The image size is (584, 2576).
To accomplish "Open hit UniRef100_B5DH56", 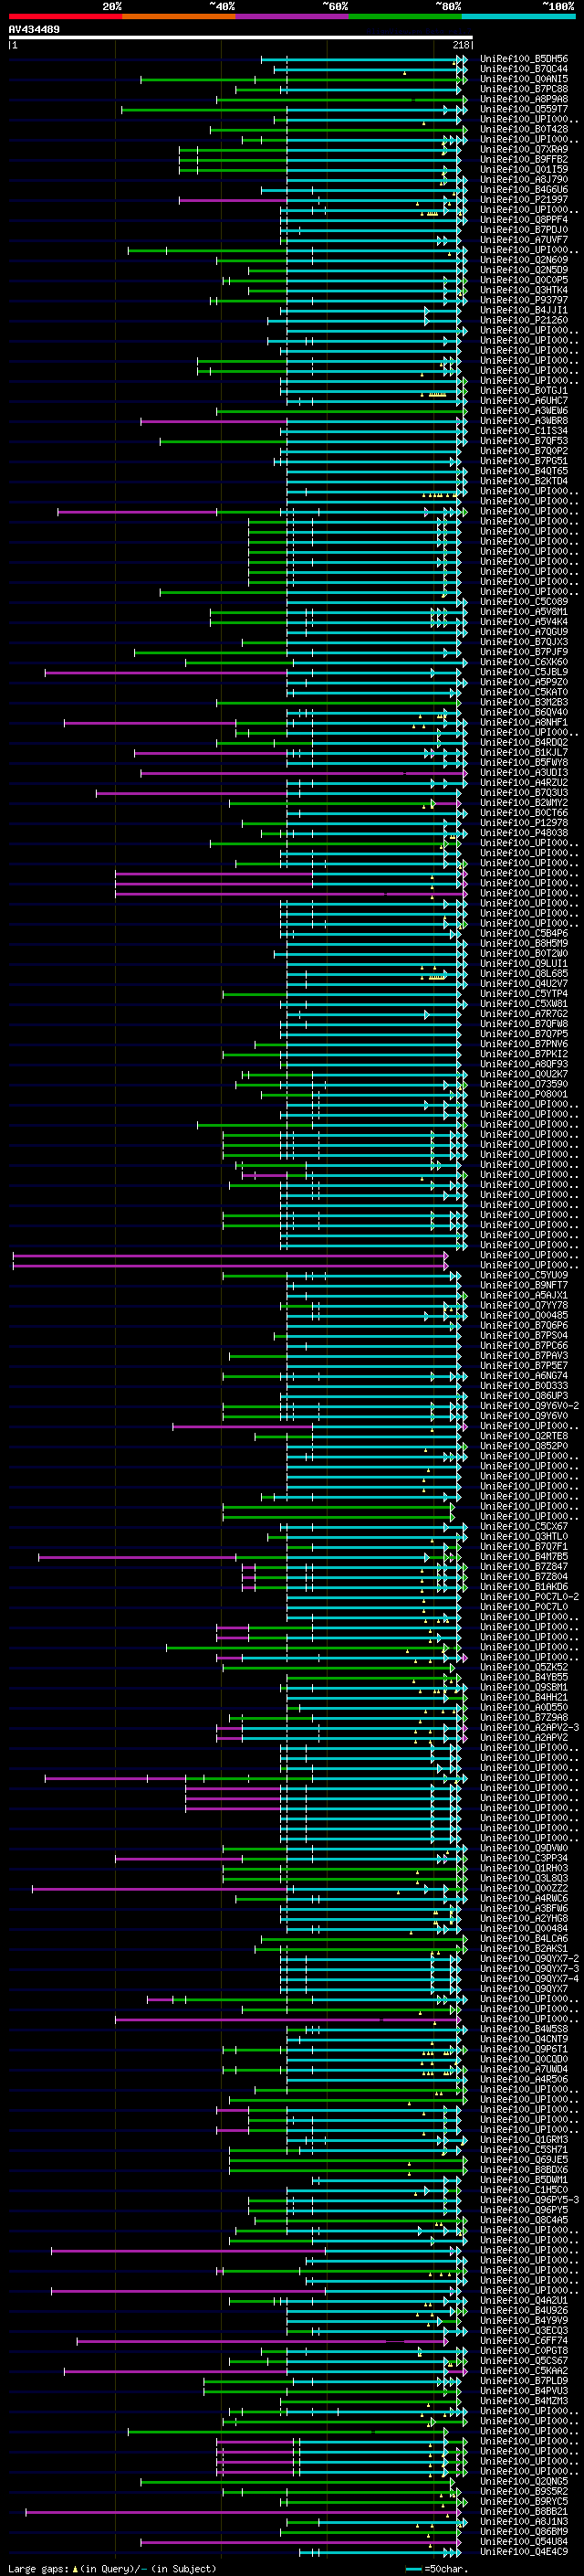I will 524,59.
